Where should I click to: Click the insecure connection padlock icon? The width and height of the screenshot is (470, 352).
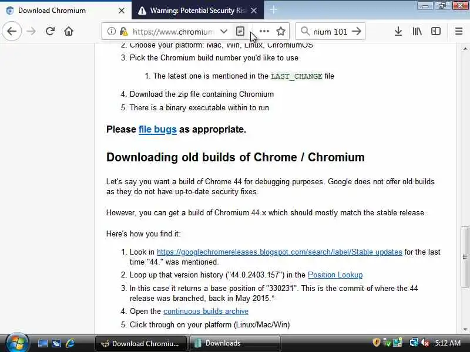coord(123,31)
